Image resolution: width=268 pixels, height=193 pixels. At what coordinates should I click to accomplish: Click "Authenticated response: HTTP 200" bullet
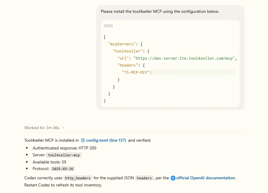click(x=64, y=148)
